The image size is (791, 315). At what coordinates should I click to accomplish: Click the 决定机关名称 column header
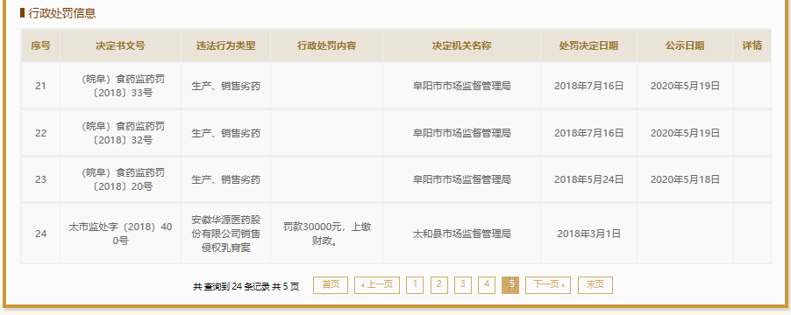[x=461, y=45]
